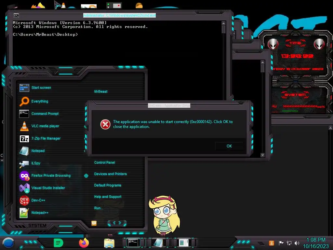333x250 pixels.
Task: Click the Java update tray icon
Action: (x=272, y=243)
